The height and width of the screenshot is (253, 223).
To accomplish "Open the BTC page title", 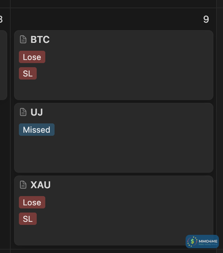I will pyautogui.click(x=40, y=40).
